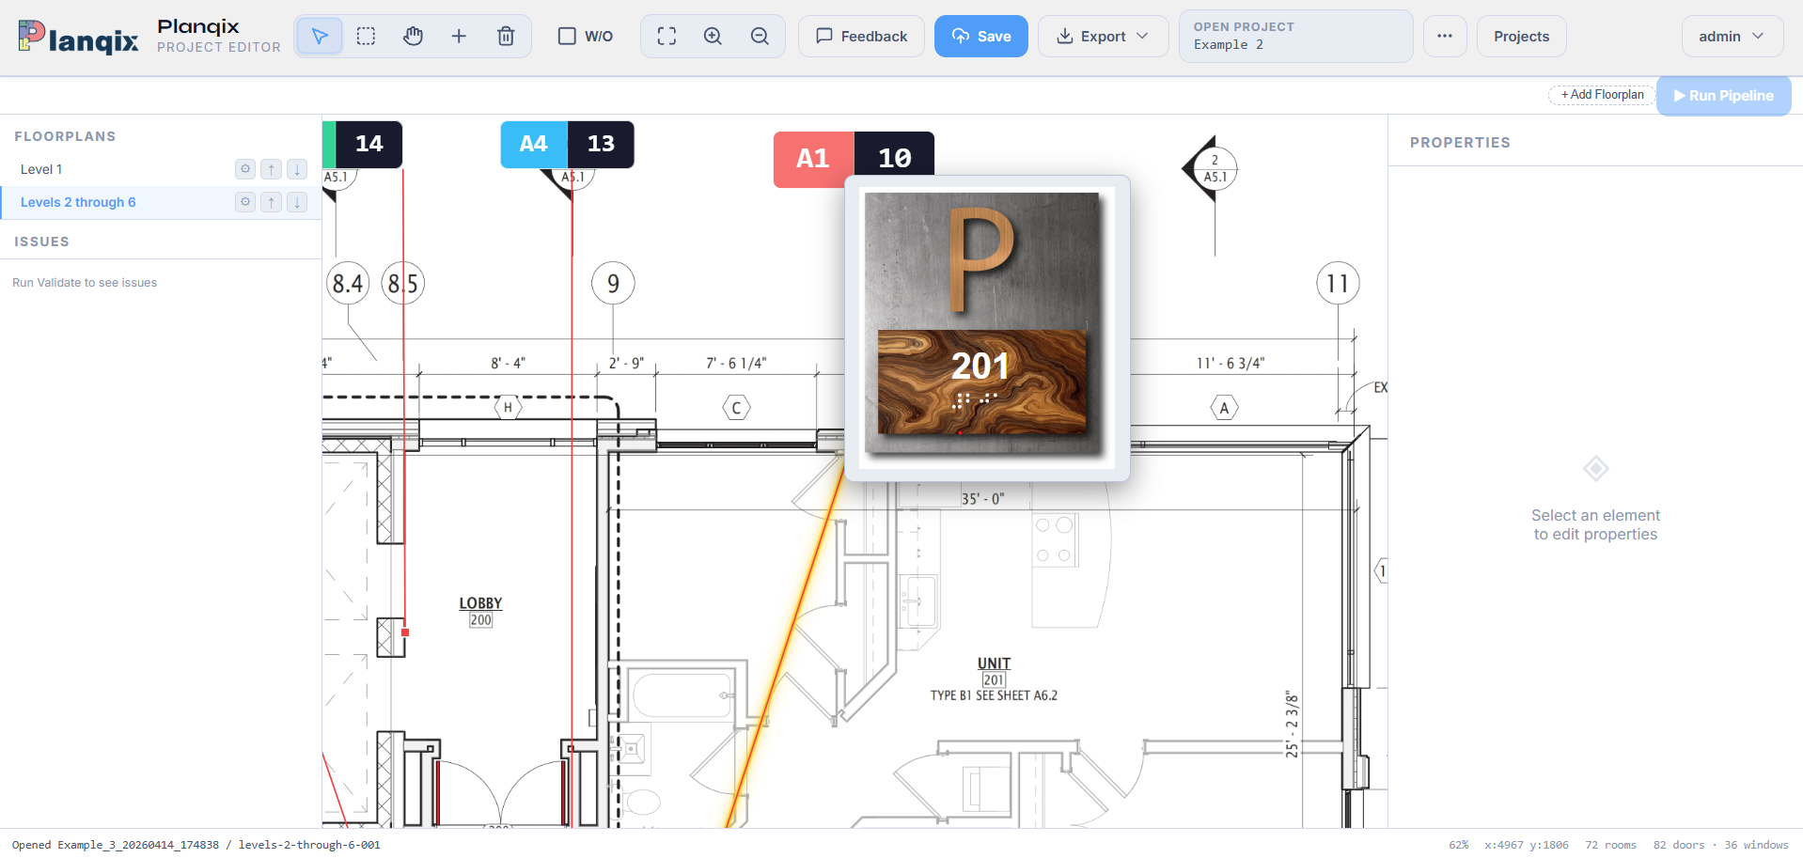Screen dimensions: 1803x858
Task: Go to Projects page
Action: 1521,37
